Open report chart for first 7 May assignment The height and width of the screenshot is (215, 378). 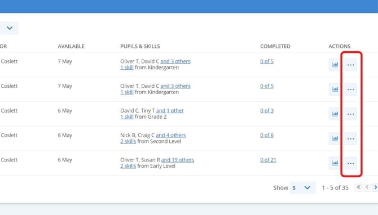[335, 65]
